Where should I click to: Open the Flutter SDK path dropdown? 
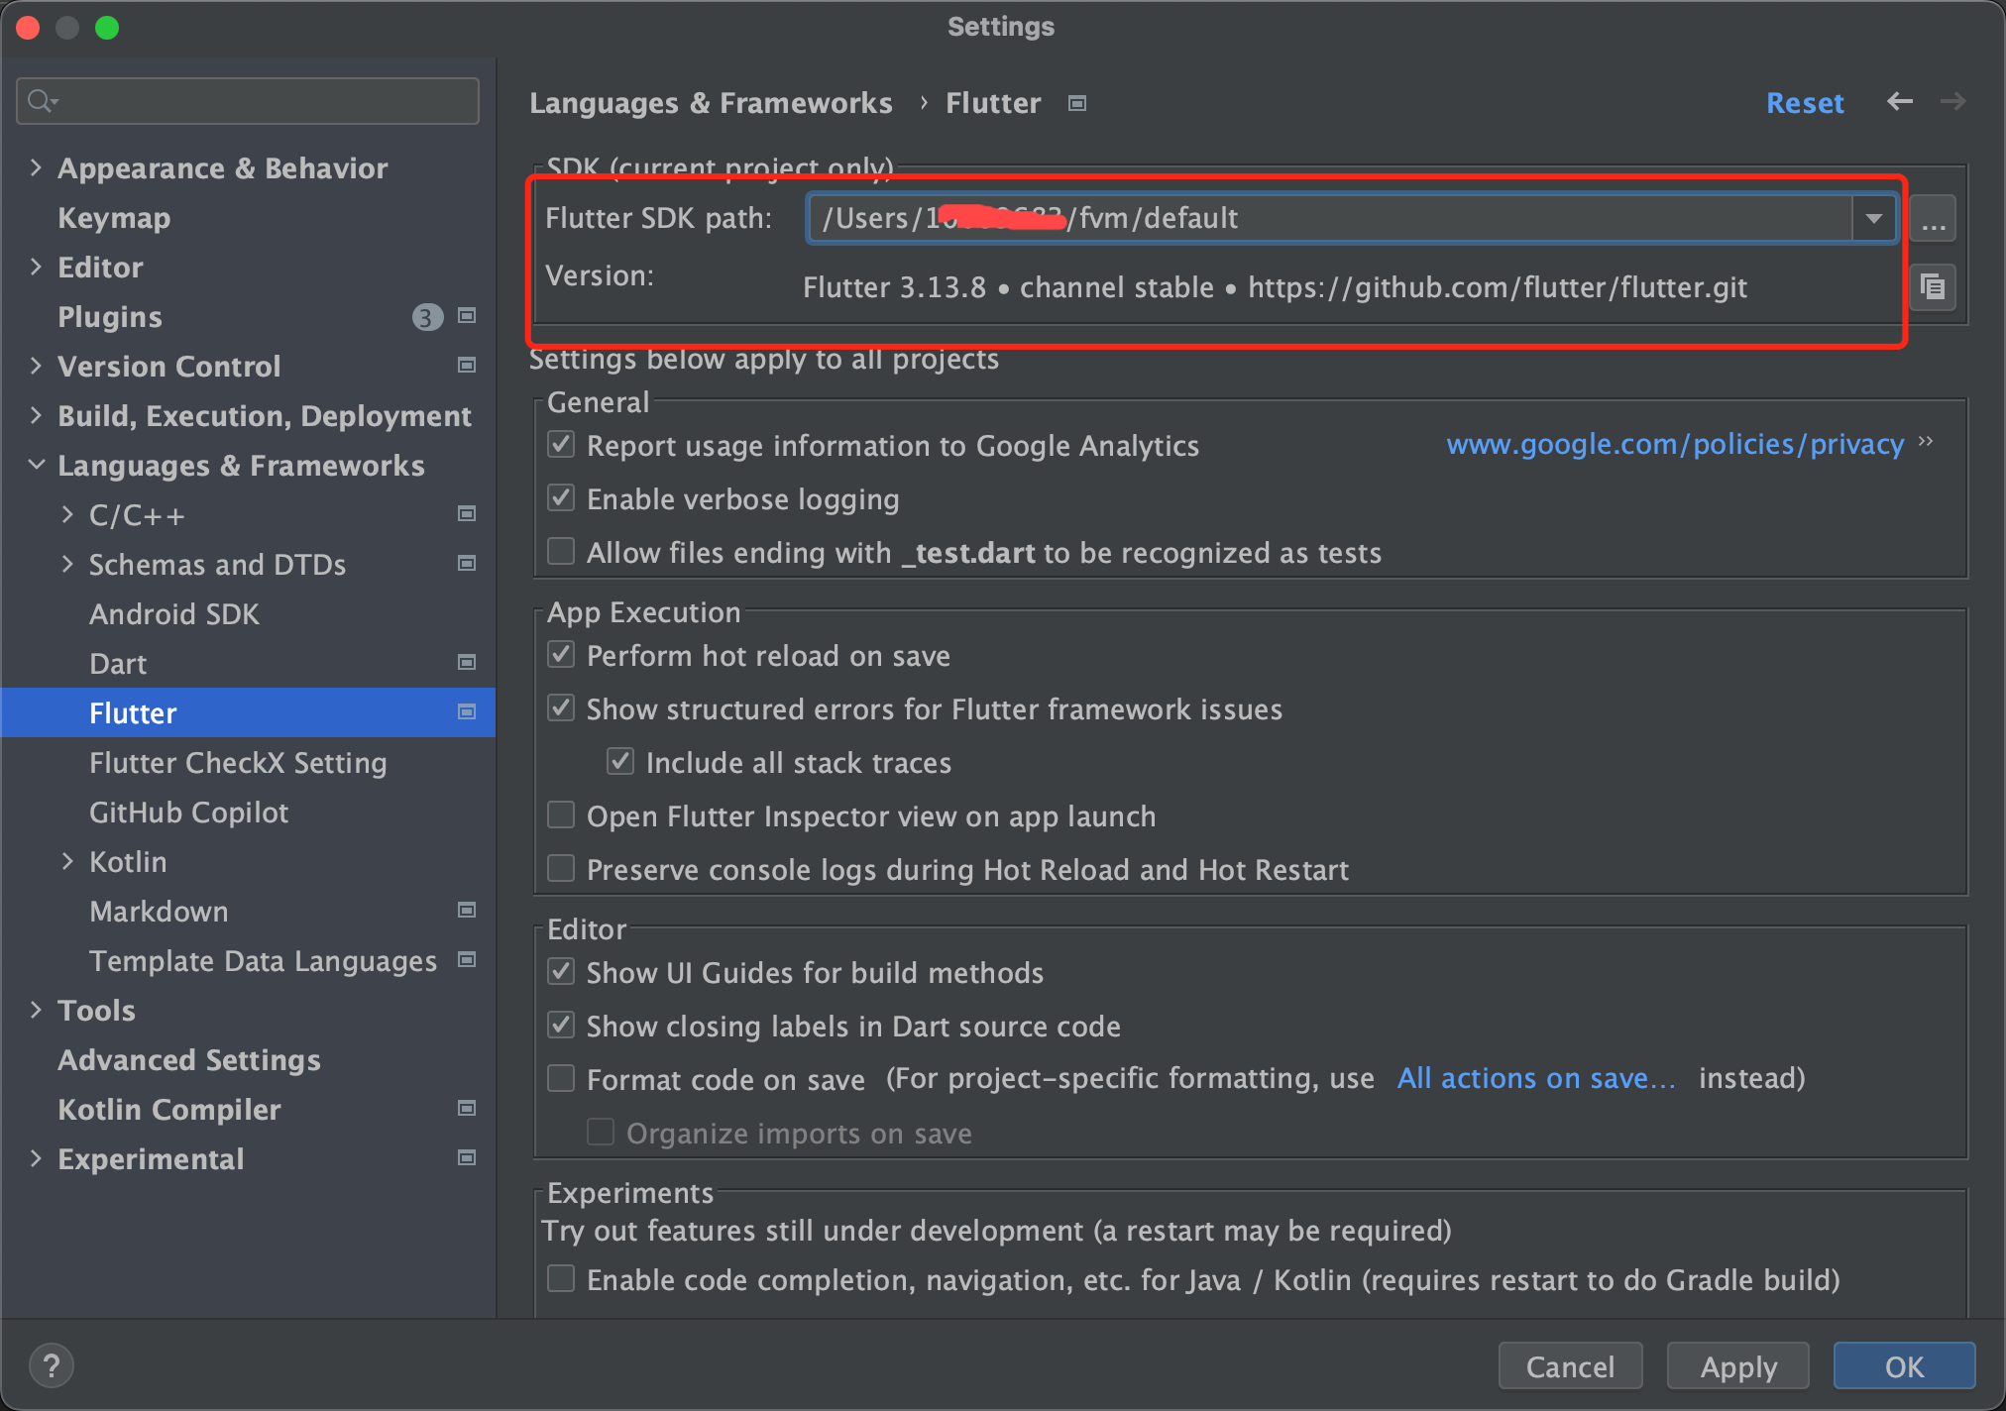1873,218
